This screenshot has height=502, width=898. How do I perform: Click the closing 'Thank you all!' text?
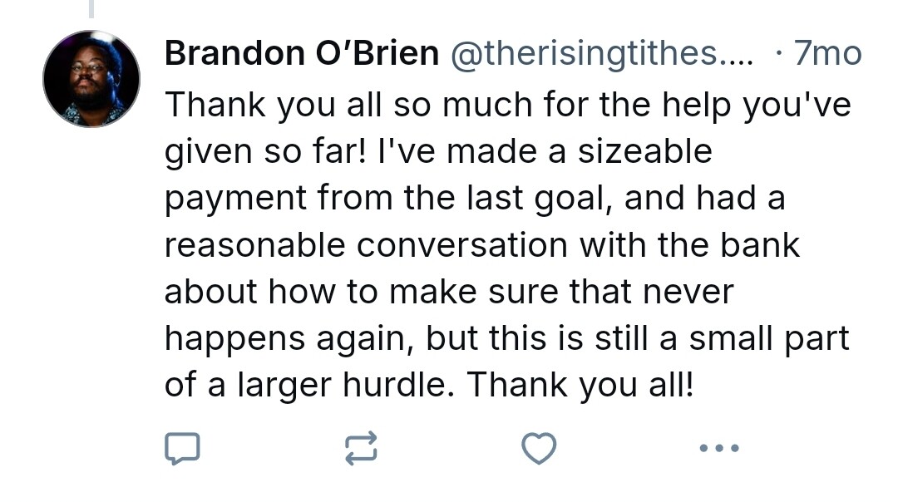click(580, 385)
